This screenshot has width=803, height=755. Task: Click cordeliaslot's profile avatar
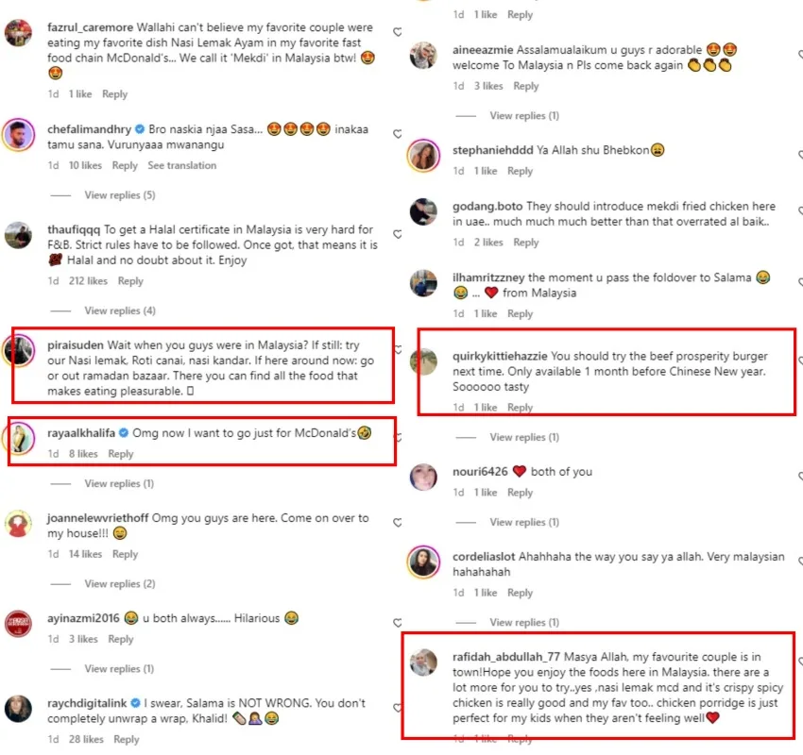tap(423, 562)
